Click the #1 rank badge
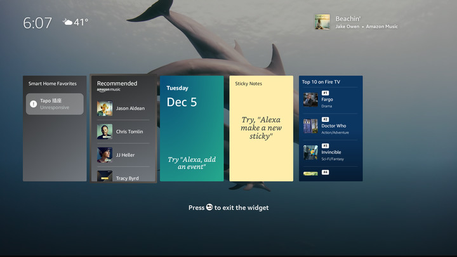Image resolution: width=457 pixels, height=257 pixels. (325, 93)
